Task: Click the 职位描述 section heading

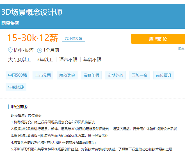Action: click(x=20, y=107)
